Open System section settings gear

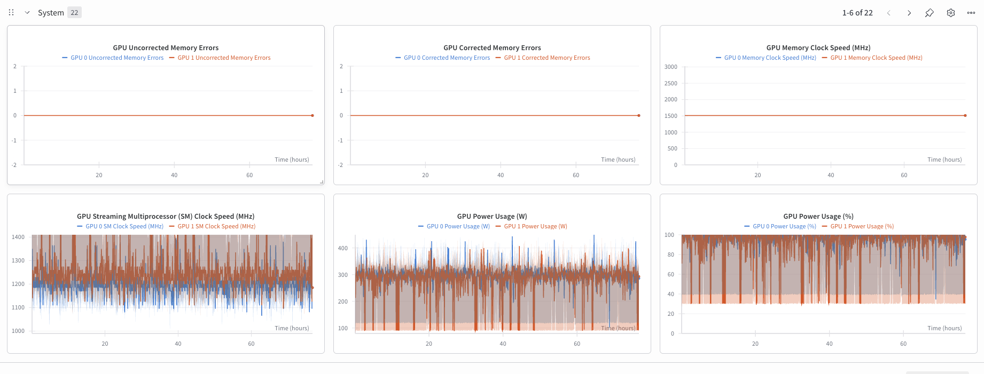tap(951, 13)
